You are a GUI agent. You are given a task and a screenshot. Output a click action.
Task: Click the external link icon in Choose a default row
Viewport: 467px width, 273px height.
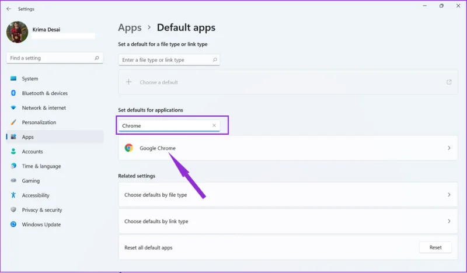coord(449,82)
